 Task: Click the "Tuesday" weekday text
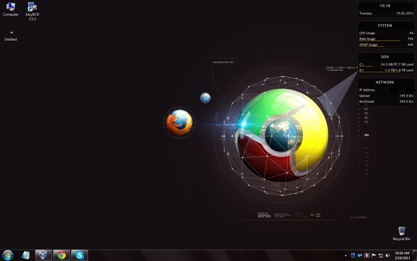[365, 13]
